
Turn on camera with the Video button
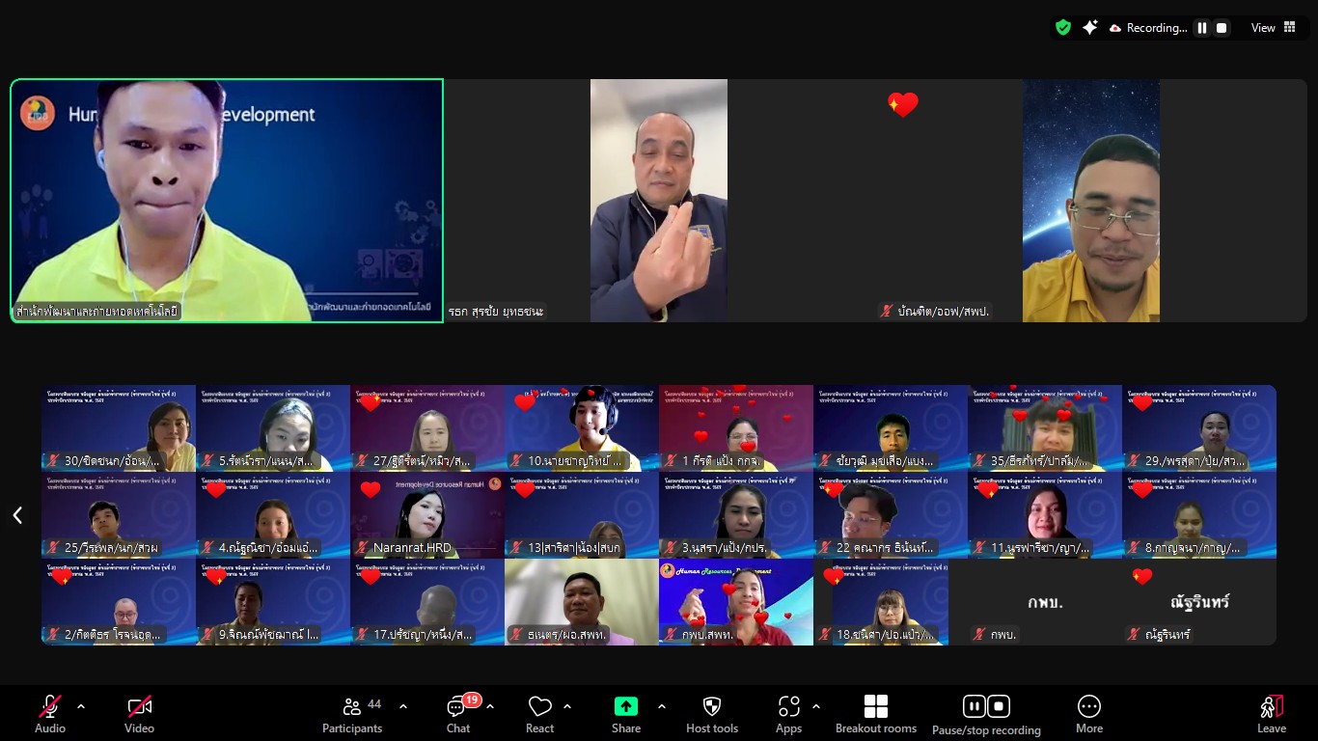pos(139,714)
